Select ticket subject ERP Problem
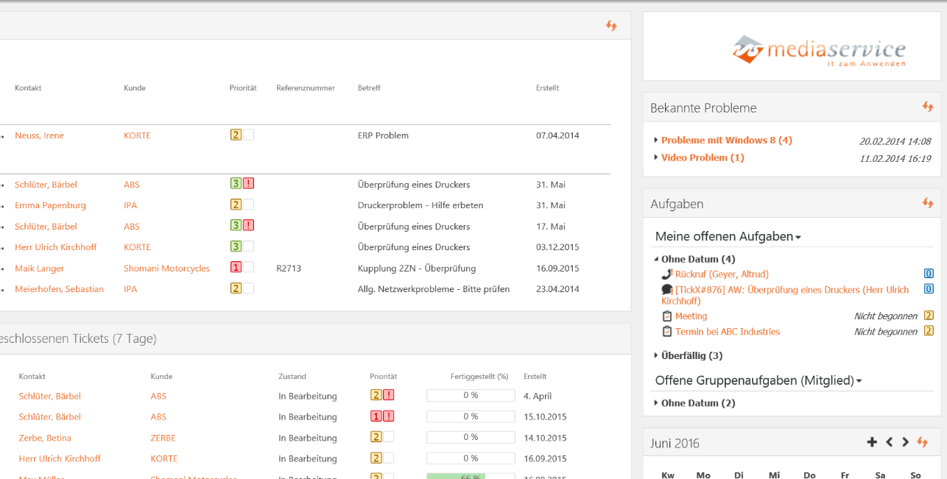Viewport: 947px width, 479px height. click(x=383, y=135)
